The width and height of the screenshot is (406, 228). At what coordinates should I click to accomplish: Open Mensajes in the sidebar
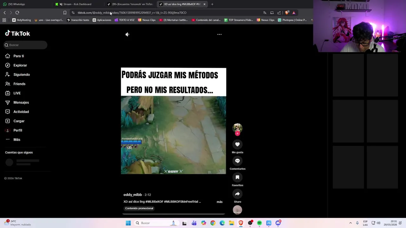click(21, 102)
